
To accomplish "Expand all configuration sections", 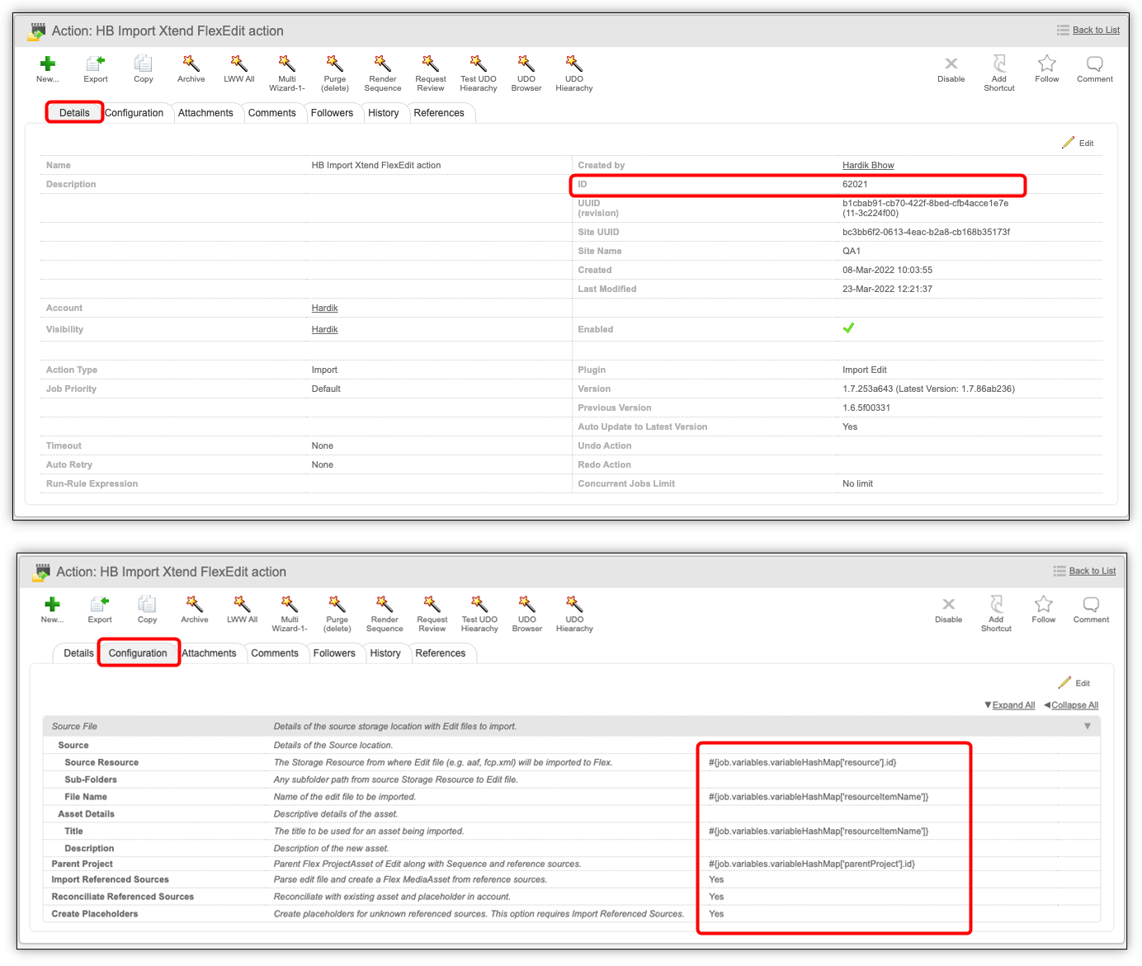I will (1012, 705).
